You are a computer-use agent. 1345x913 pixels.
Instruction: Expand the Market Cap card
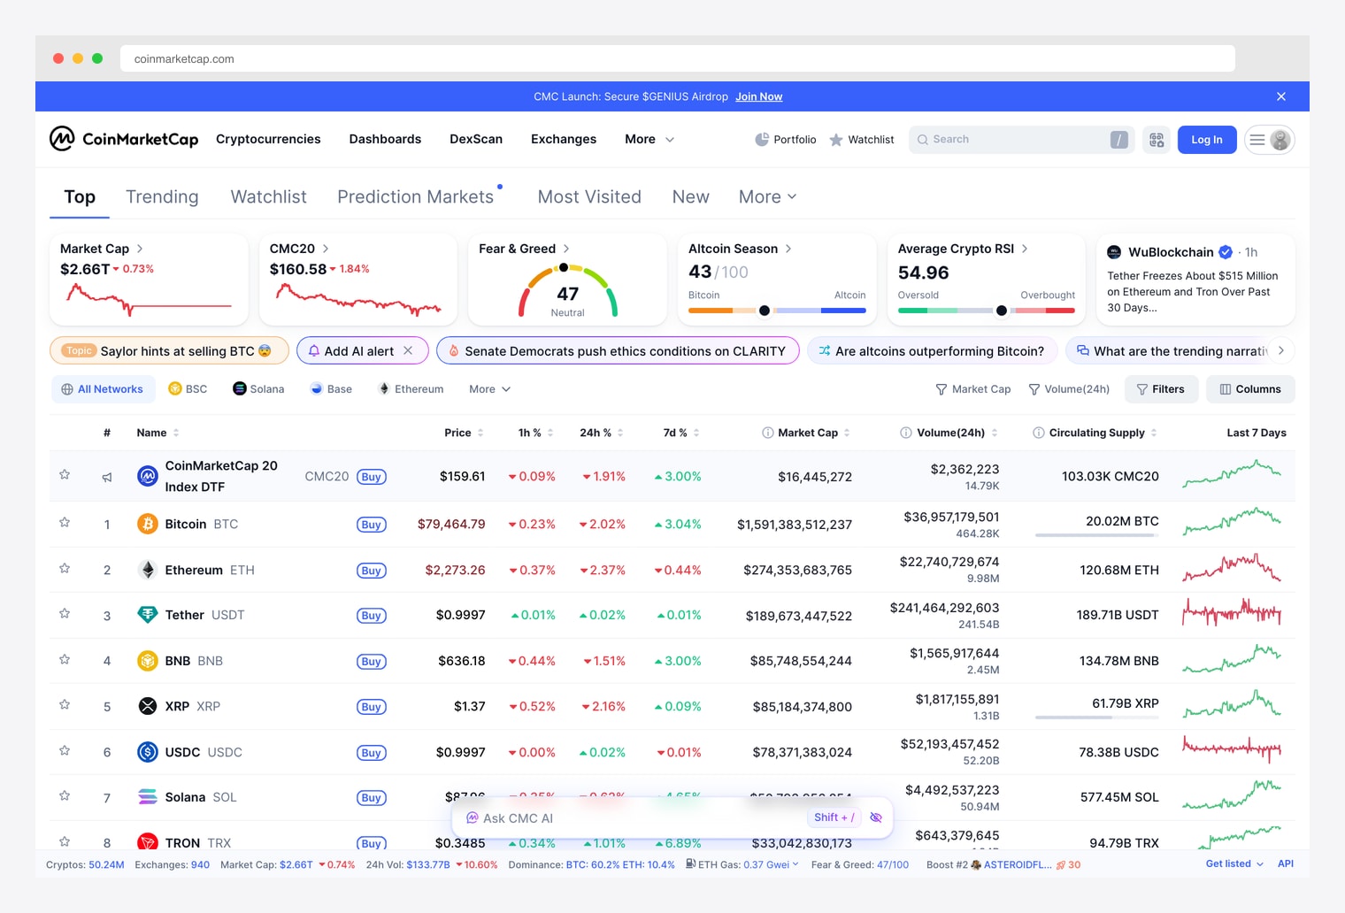(x=140, y=249)
